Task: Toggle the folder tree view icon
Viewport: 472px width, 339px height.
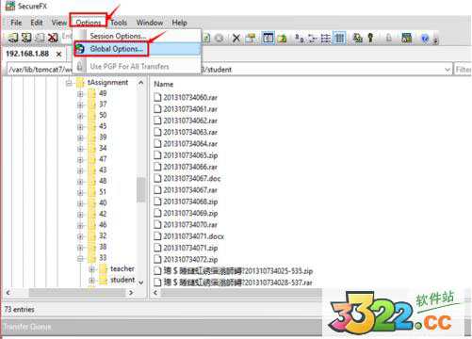Action: tap(268, 39)
